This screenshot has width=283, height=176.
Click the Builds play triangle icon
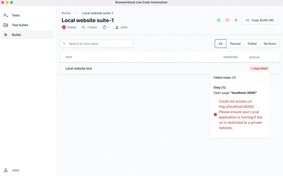point(6,35)
